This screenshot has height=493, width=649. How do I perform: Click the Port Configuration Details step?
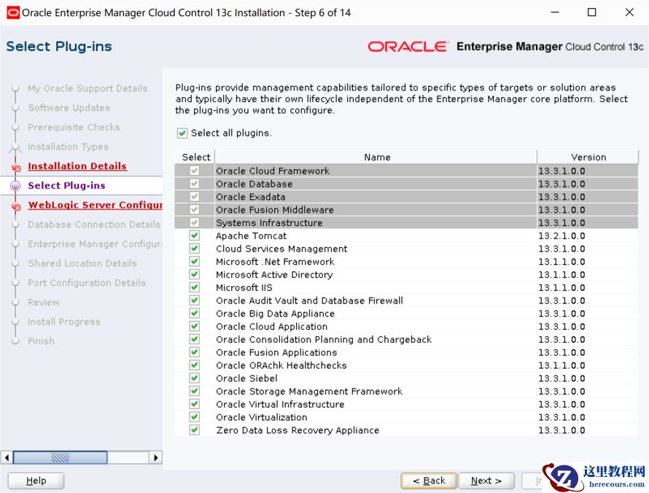87,283
